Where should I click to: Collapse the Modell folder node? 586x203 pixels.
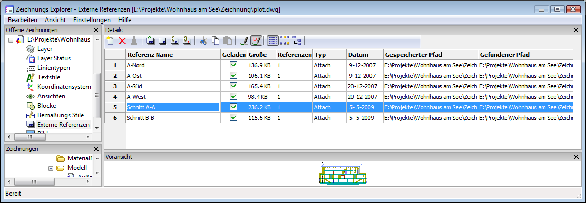51,168
